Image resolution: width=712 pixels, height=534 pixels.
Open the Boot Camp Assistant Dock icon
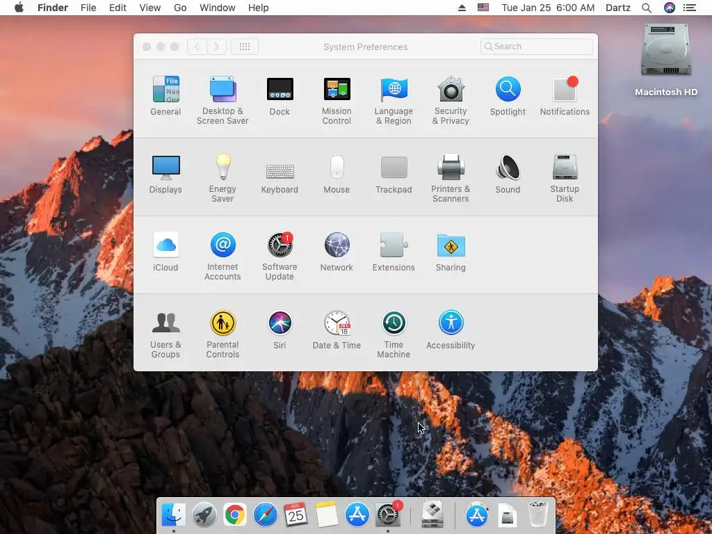point(432,515)
